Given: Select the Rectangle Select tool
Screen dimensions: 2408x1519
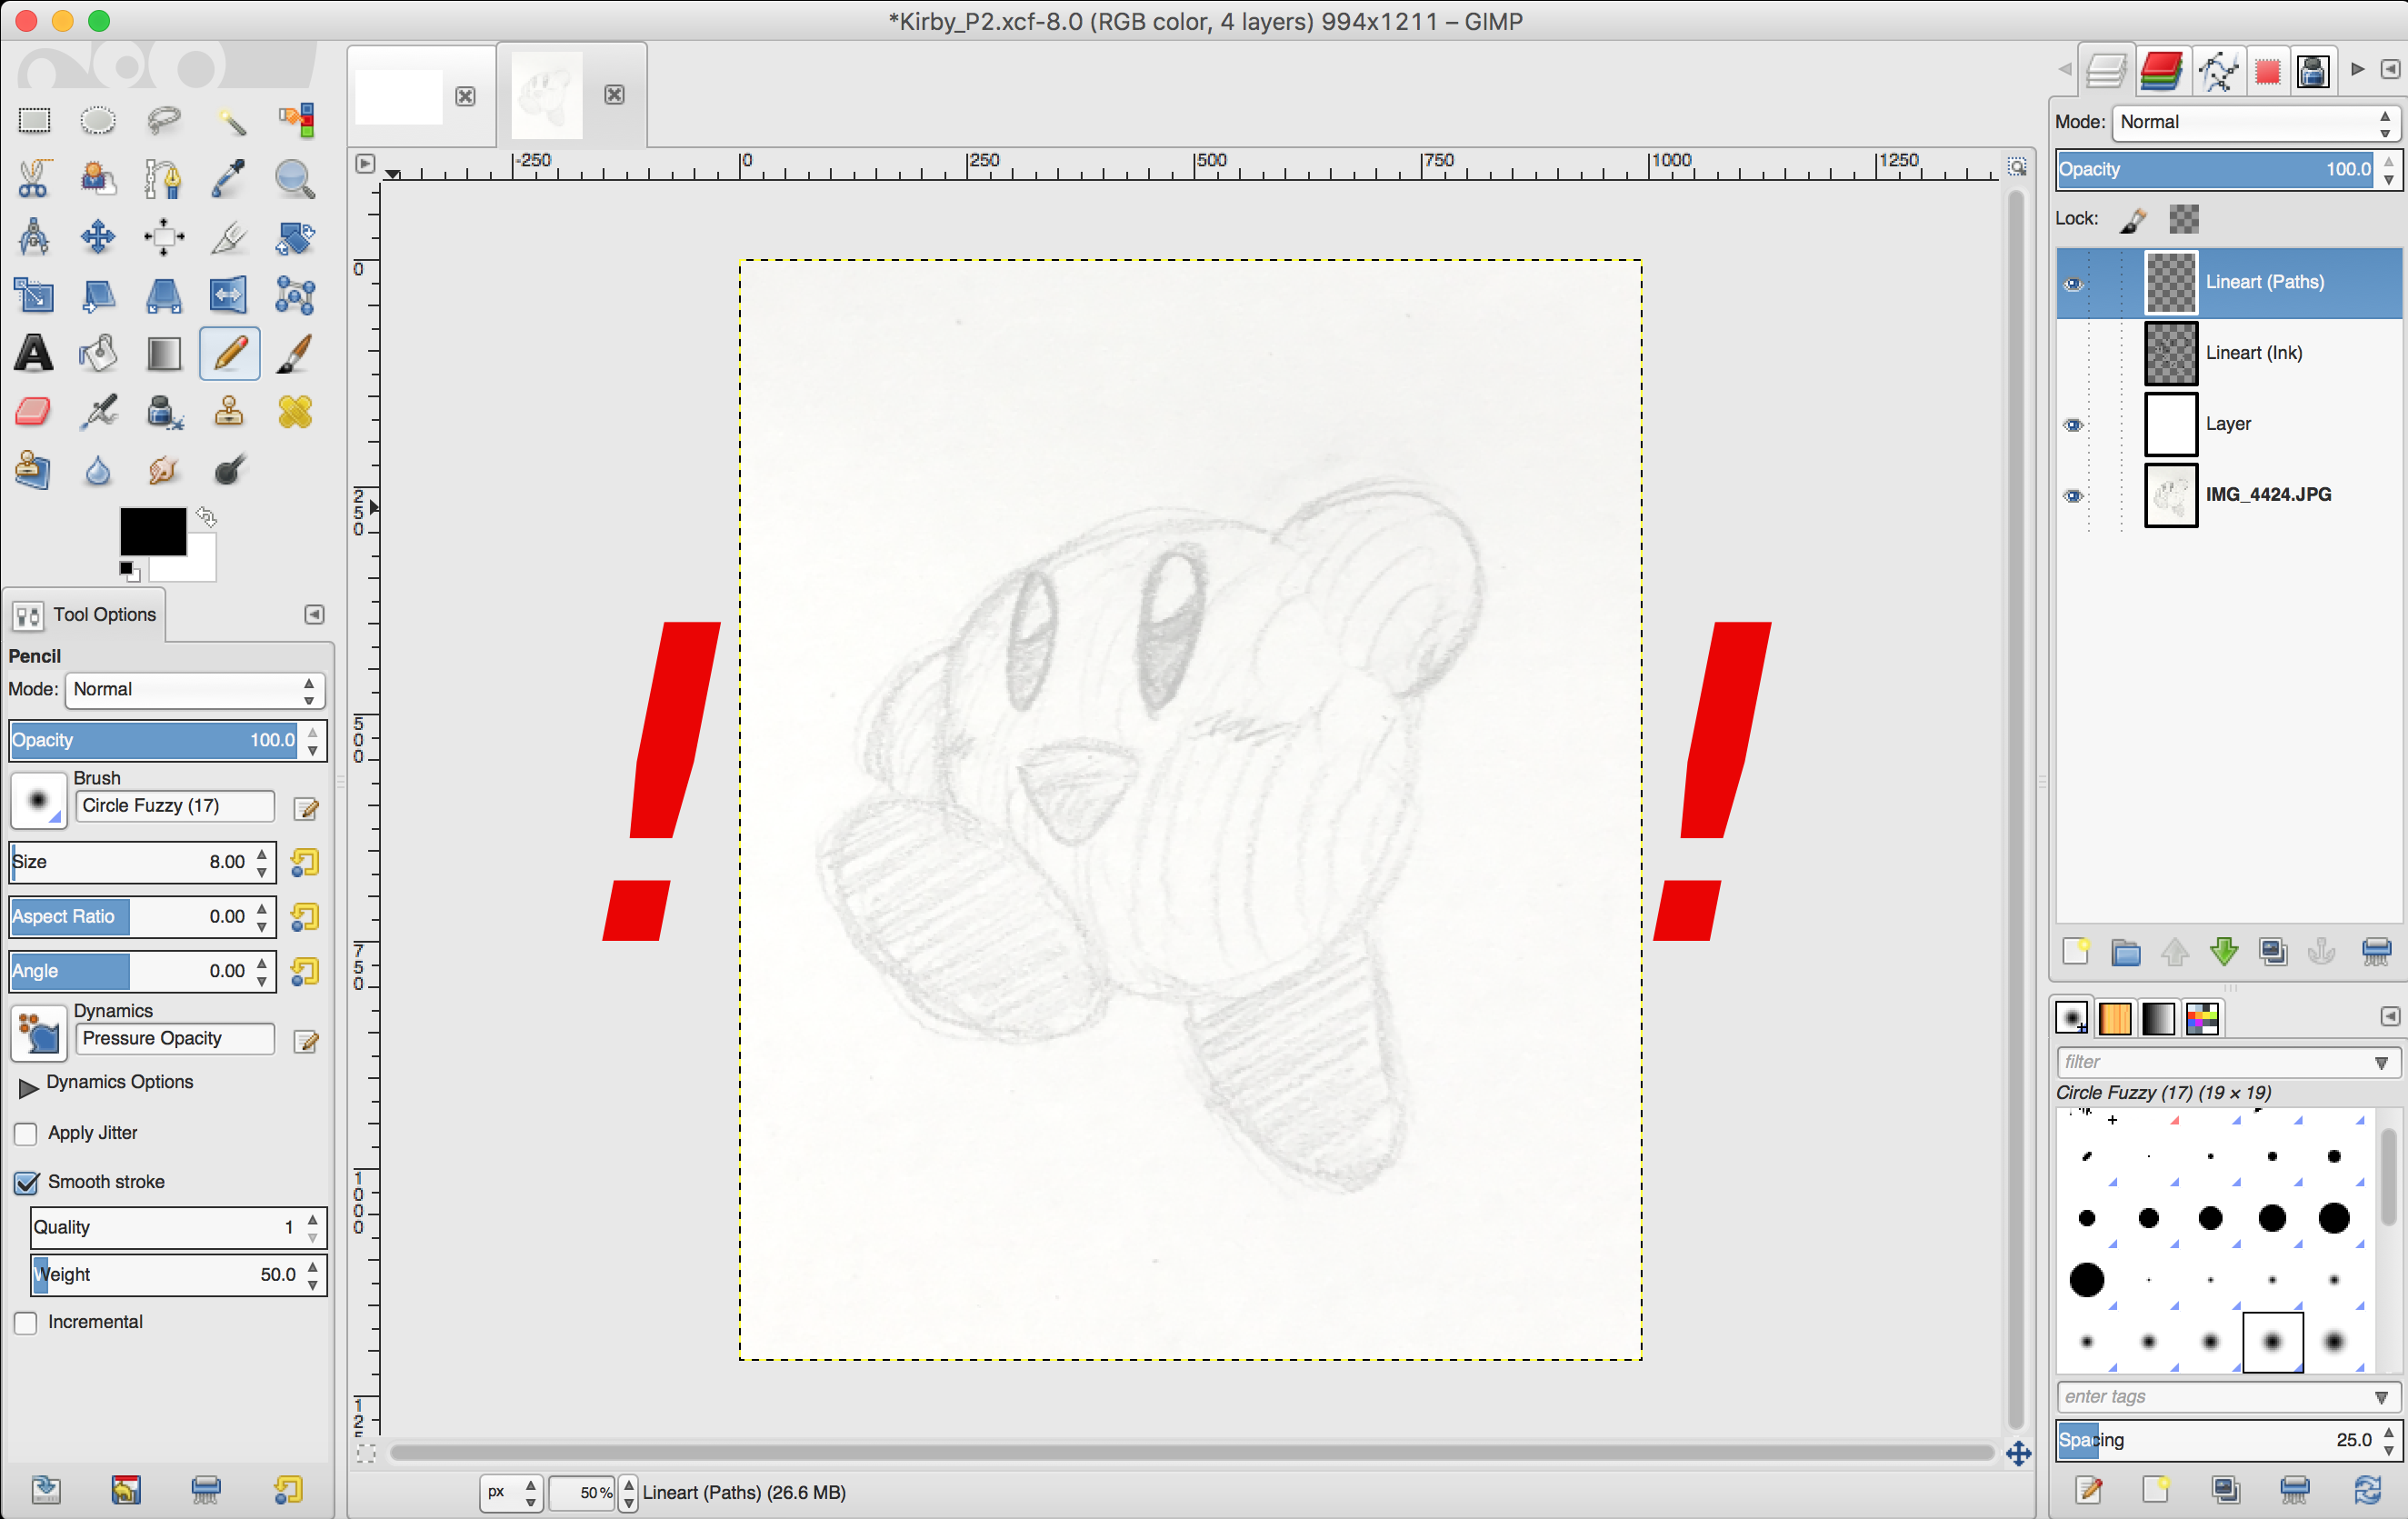Looking at the screenshot, I should click(x=34, y=121).
